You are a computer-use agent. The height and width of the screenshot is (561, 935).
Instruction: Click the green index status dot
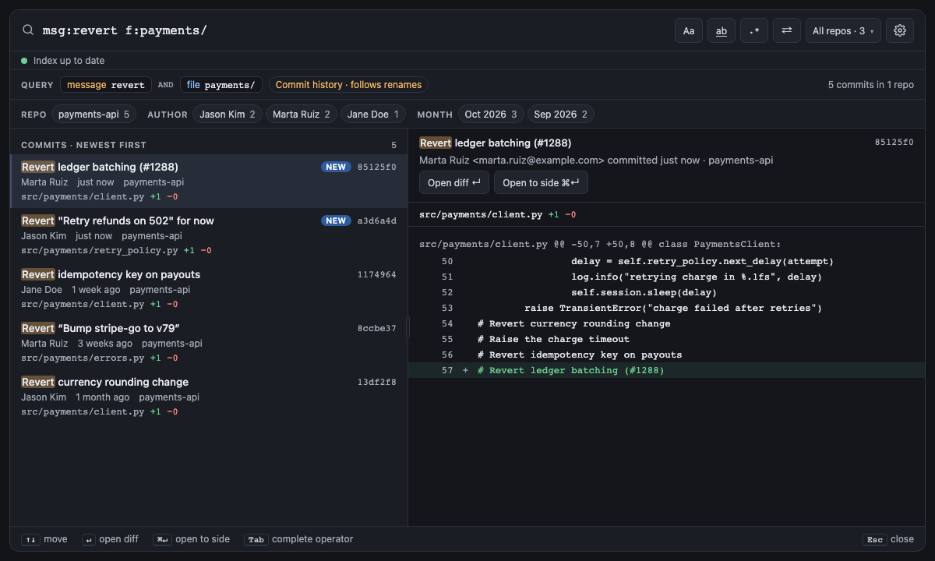pyautogui.click(x=24, y=61)
